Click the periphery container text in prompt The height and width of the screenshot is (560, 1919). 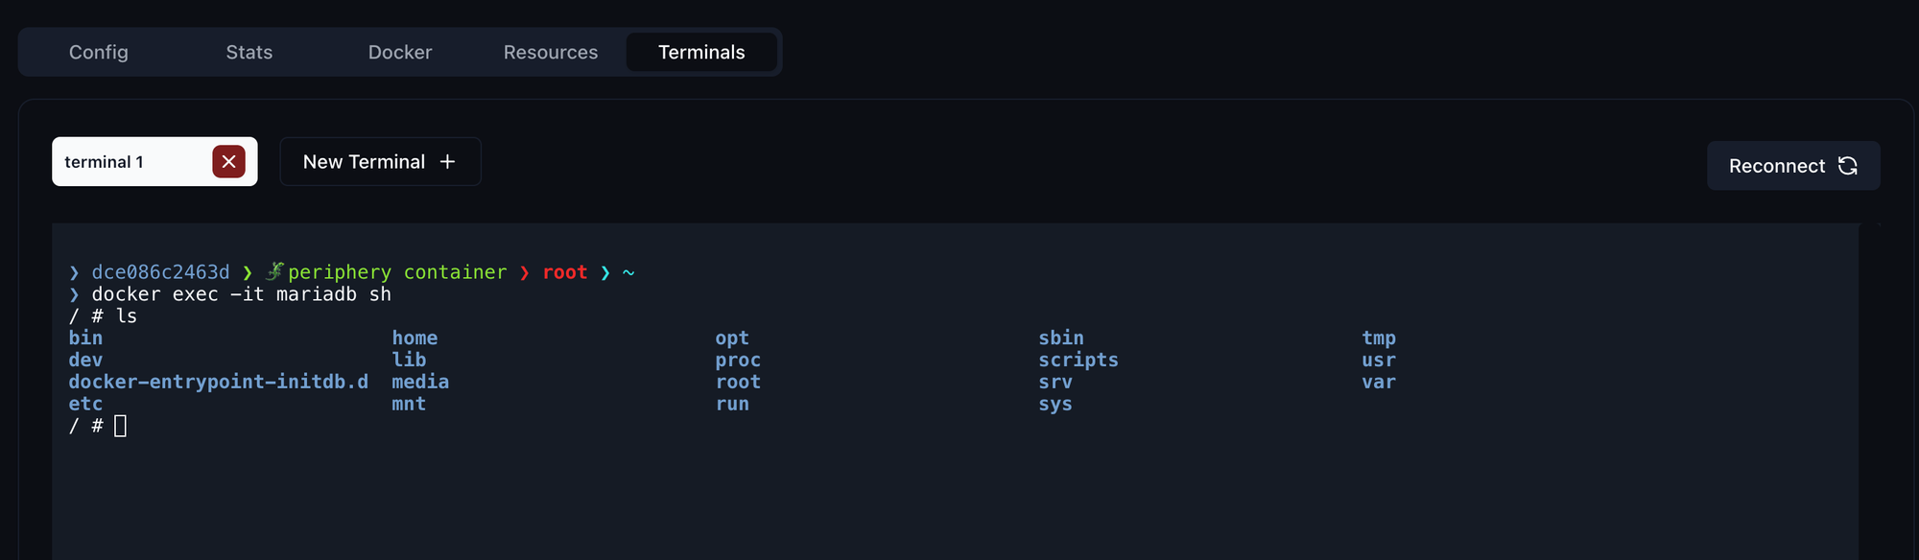coord(397,272)
